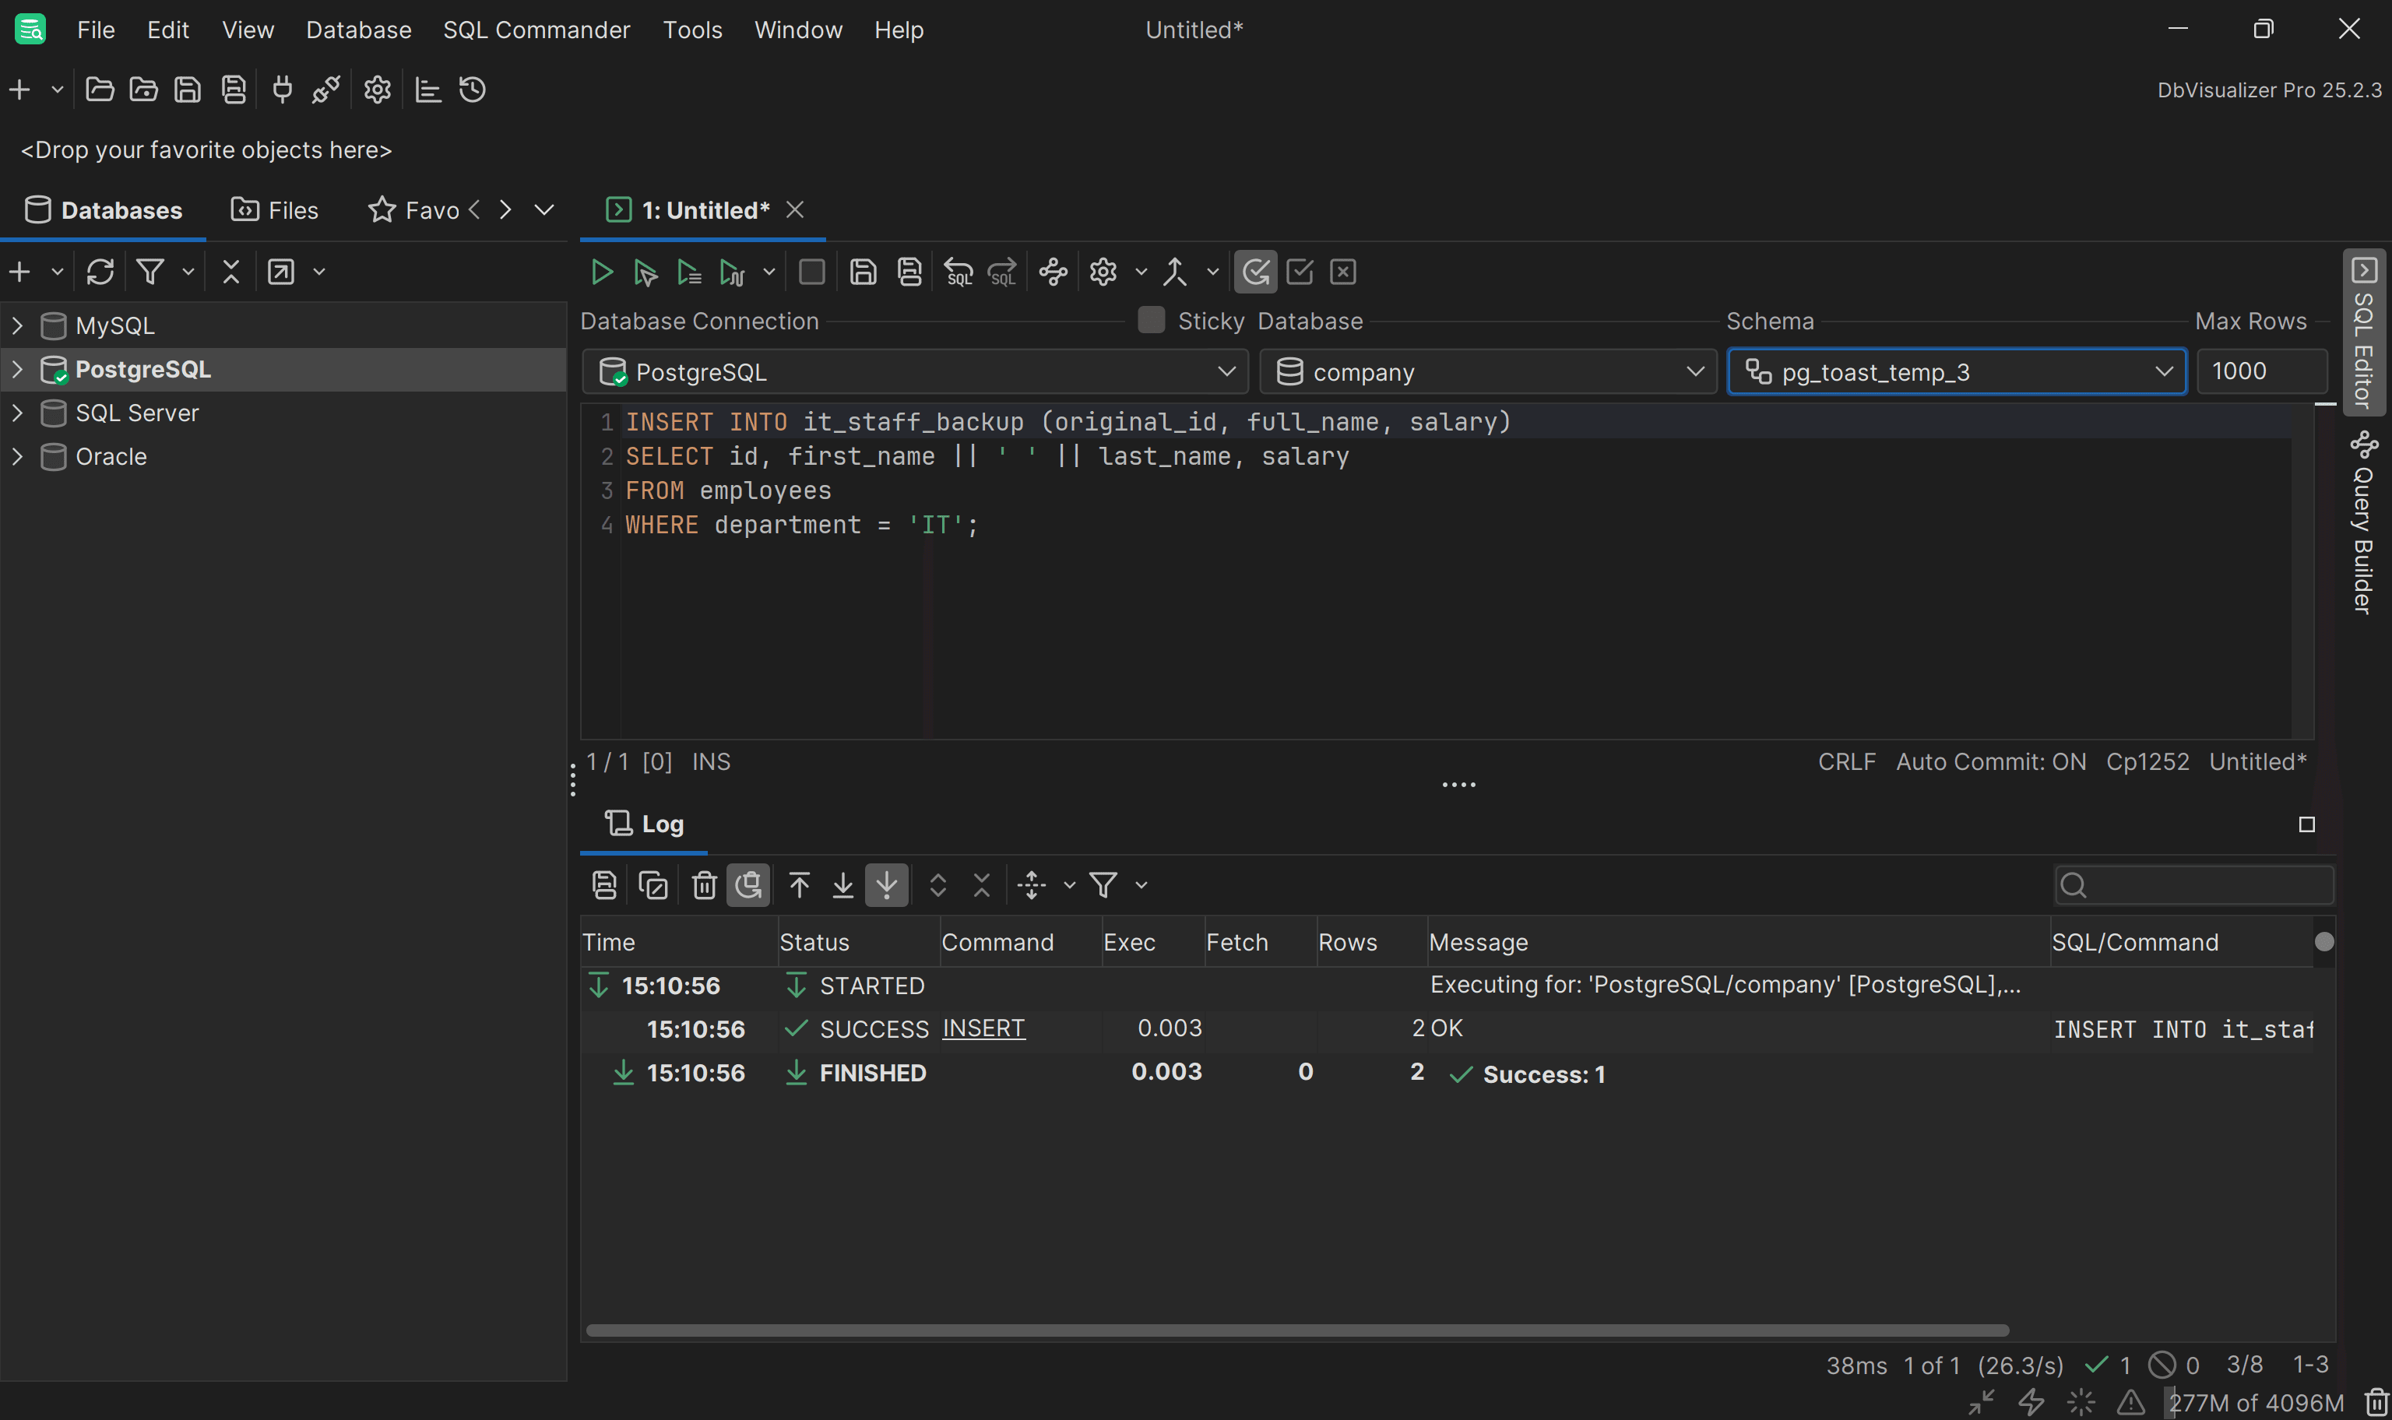Screen dimensions: 2392x1420
Task: Select the Log tab
Action: [x=644, y=824]
